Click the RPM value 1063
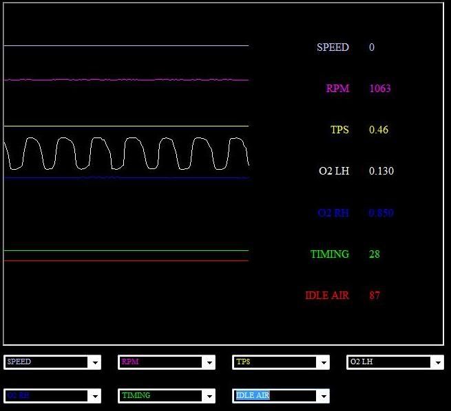Image resolution: width=451 pixels, height=411 pixels. 380,89
